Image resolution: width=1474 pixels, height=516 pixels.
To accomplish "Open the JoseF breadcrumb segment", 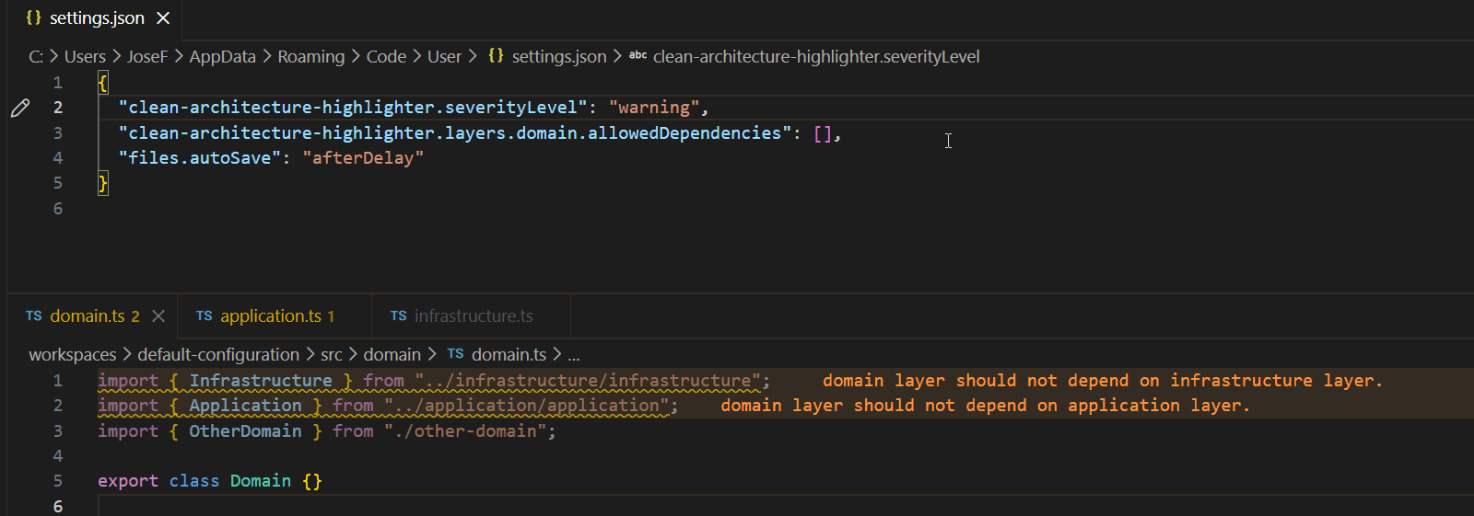I will [x=147, y=57].
